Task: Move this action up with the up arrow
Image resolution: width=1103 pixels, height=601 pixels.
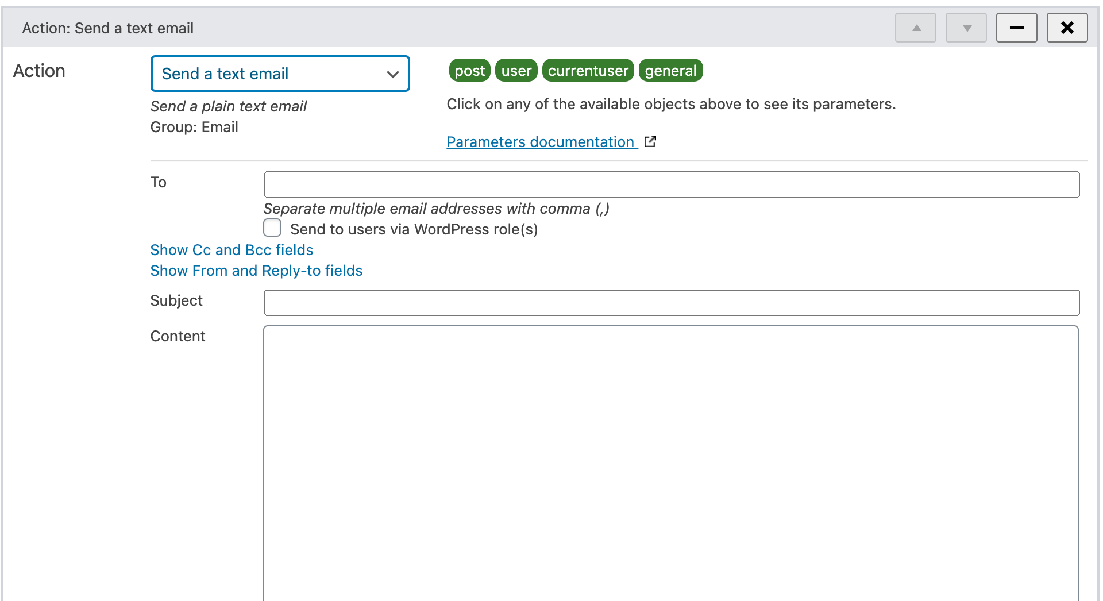Action: click(x=916, y=28)
